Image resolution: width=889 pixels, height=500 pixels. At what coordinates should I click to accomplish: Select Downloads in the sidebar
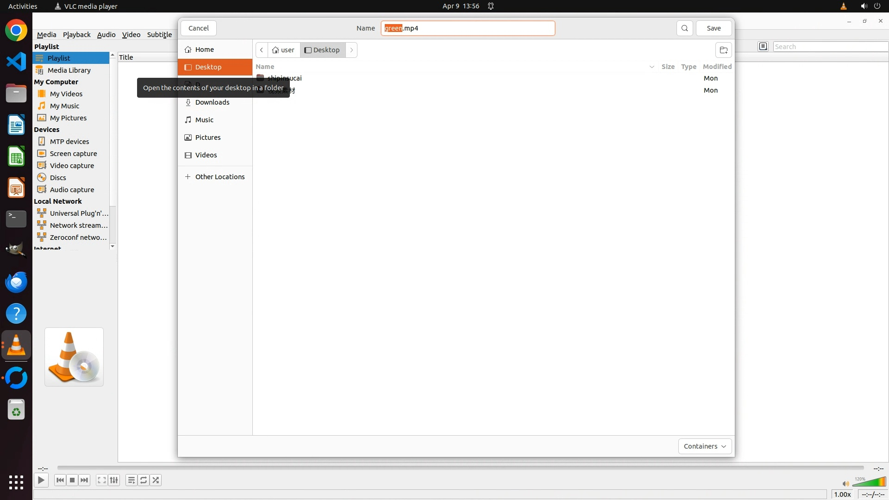click(212, 102)
